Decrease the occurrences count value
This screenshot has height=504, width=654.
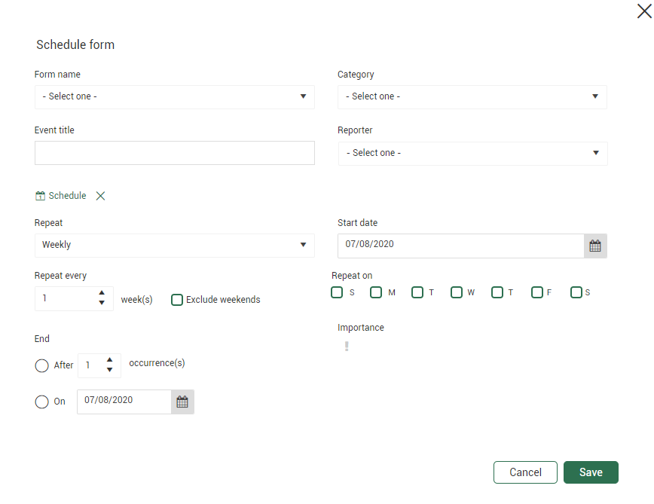[109, 370]
